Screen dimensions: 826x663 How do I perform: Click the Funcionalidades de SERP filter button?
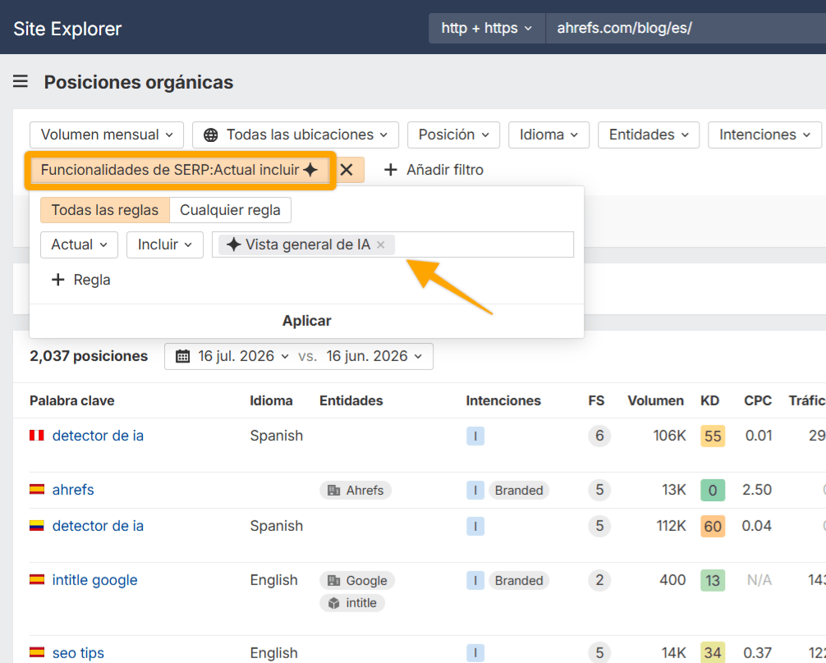point(179,170)
